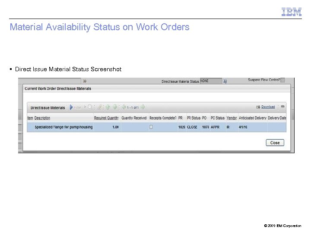This screenshot has height=233, width=311.
Task: Click the APPR PO status cell
Action: coord(215,127)
